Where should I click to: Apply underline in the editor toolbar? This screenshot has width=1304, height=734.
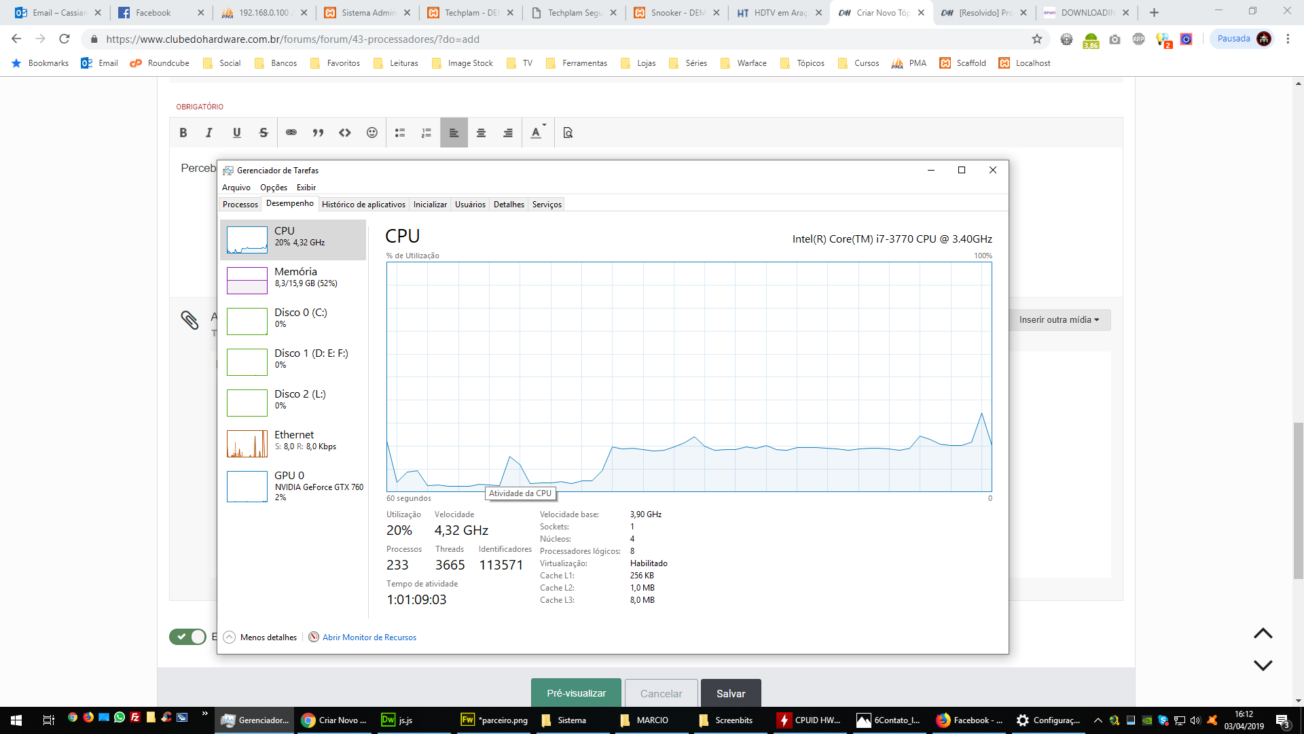(236, 133)
